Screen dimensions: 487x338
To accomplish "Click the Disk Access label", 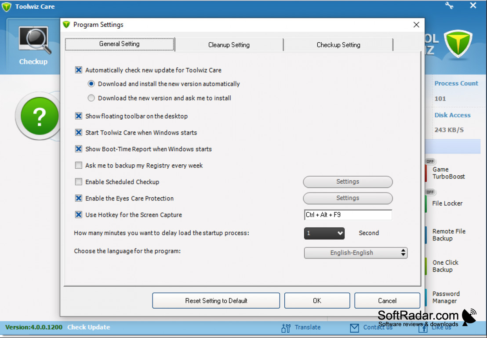I will (x=453, y=115).
